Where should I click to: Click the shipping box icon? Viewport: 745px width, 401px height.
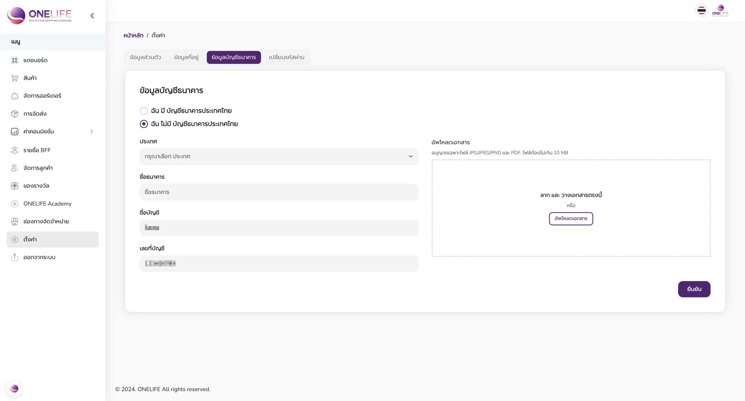[x=15, y=114]
